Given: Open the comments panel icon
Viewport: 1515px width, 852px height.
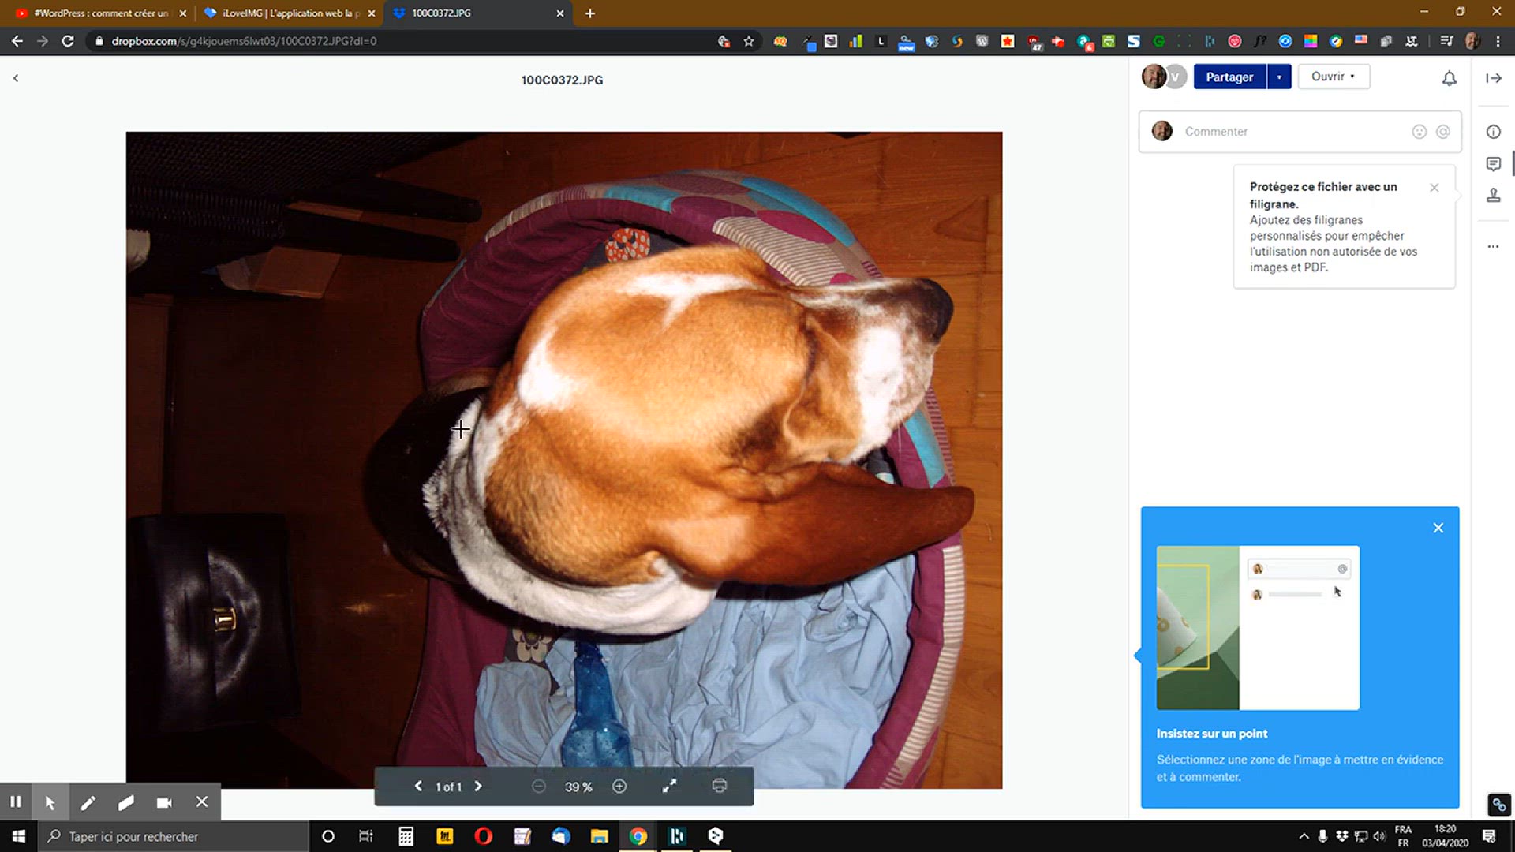Looking at the screenshot, I should tap(1493, 164).
